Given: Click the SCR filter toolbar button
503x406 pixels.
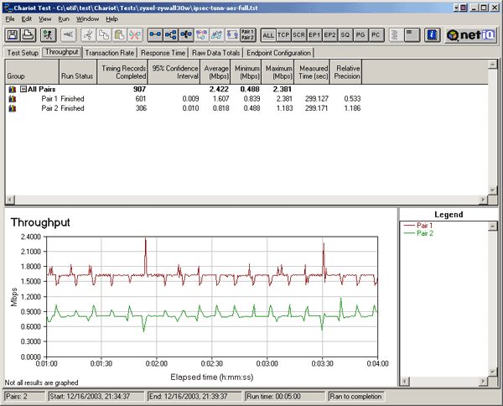Looking at the screenshot, I should point(299,34).
